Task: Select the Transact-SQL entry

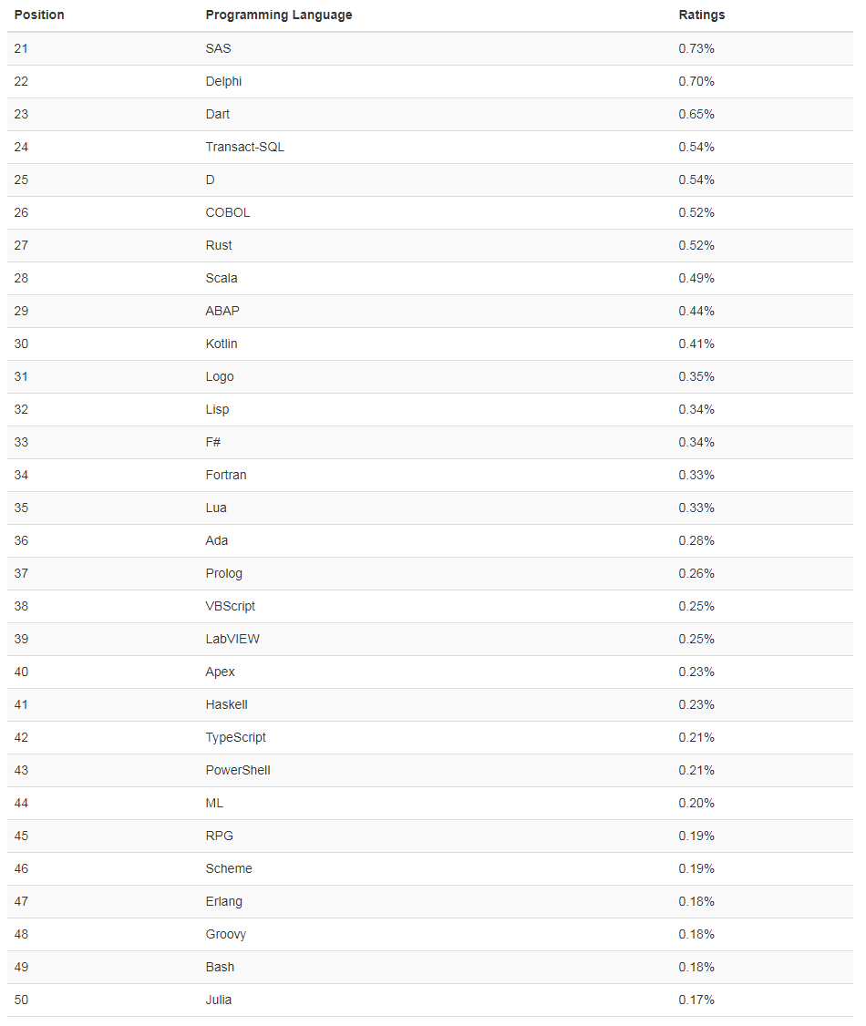Action: (244, 147)
